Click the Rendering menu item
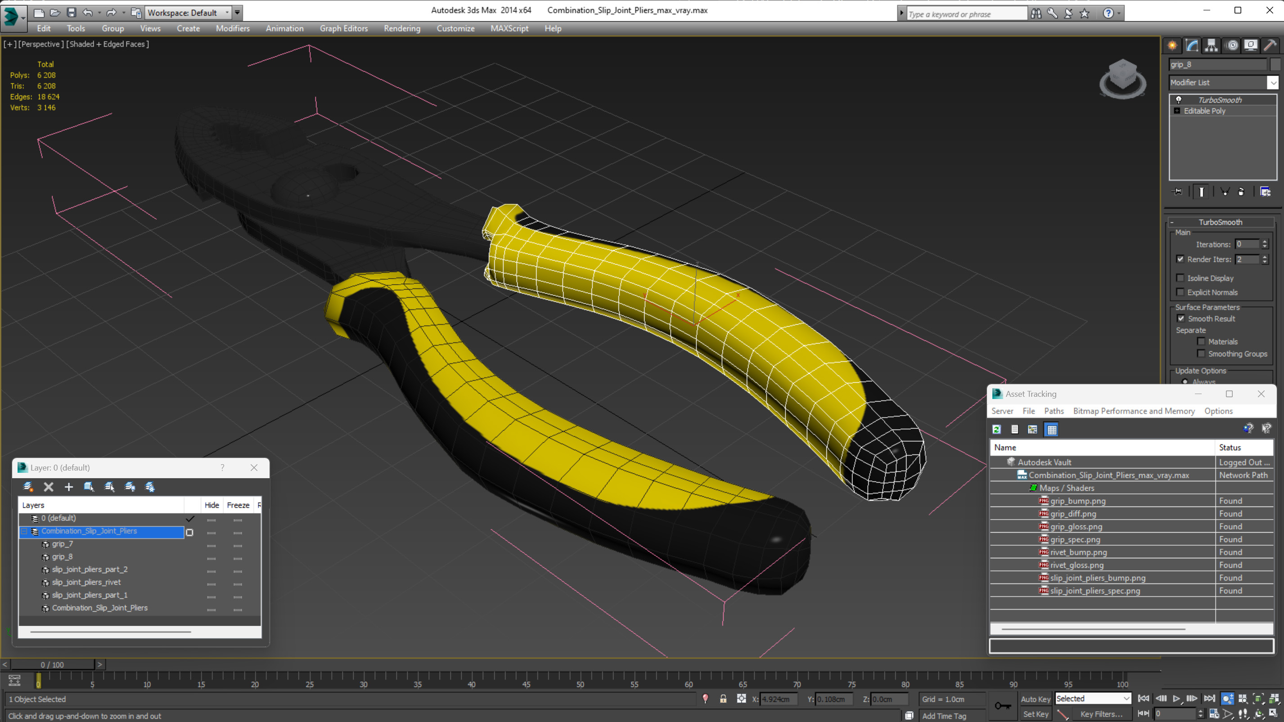 pos(401,28)
